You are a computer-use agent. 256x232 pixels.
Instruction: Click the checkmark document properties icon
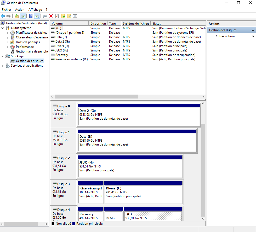(57, 16)
